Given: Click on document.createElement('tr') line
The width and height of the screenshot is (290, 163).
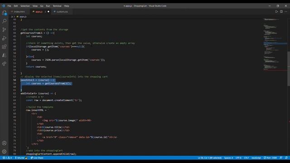Looking at the screenshot, I should [53, 100].
